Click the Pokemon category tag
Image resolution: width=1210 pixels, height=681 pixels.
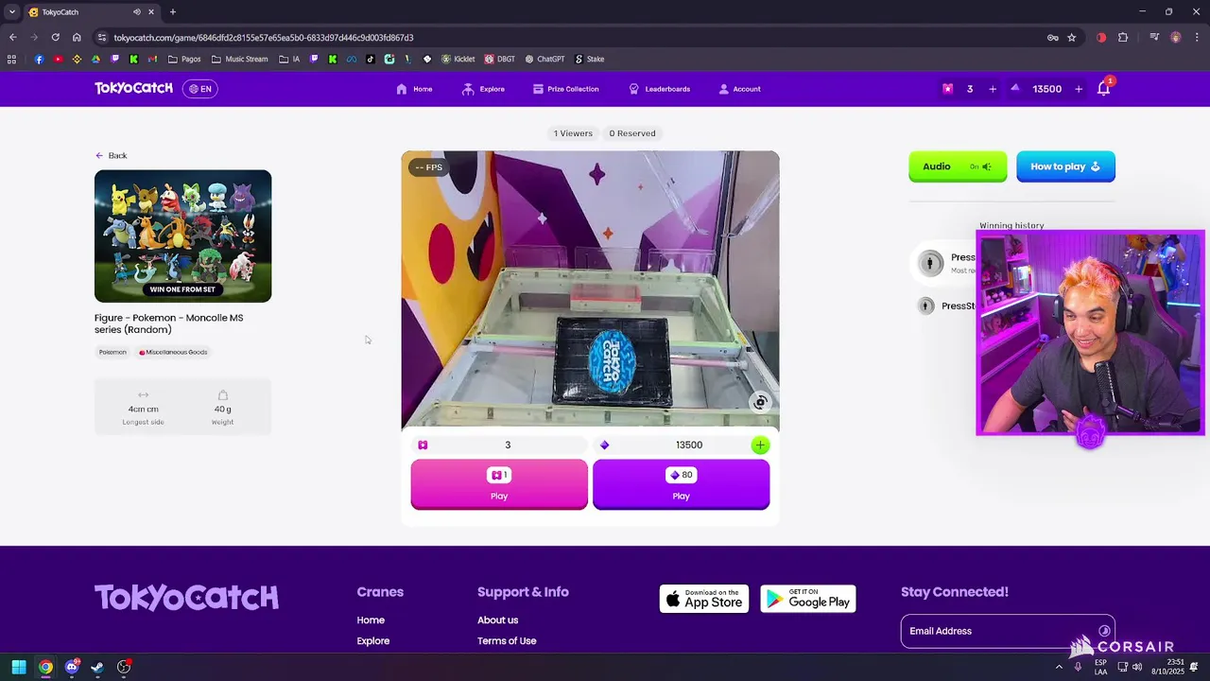[112, 352]
